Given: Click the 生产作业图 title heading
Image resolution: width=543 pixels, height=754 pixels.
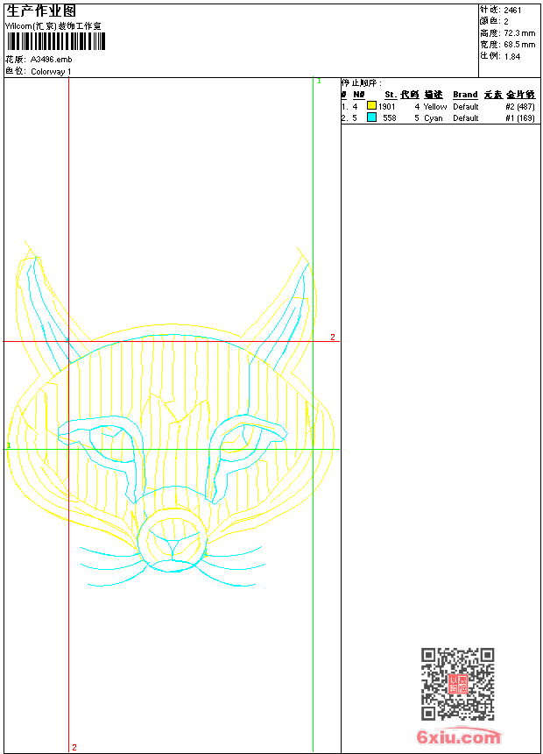Looking at the screenshot, I should point(41,11).
